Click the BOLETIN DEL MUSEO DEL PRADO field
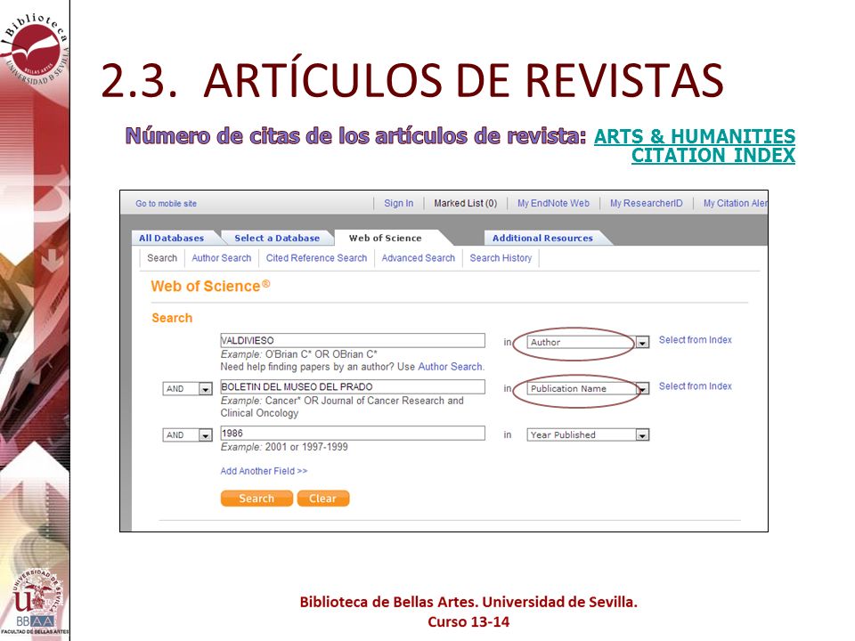This screenshot has height=641, width=855. (x=353, y=387)
